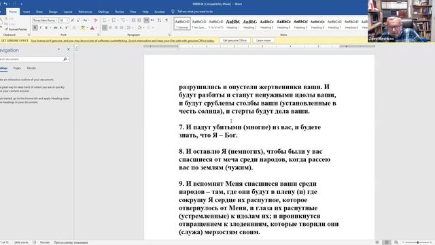Switch to the Layout tab

click(x=68, y=12)
